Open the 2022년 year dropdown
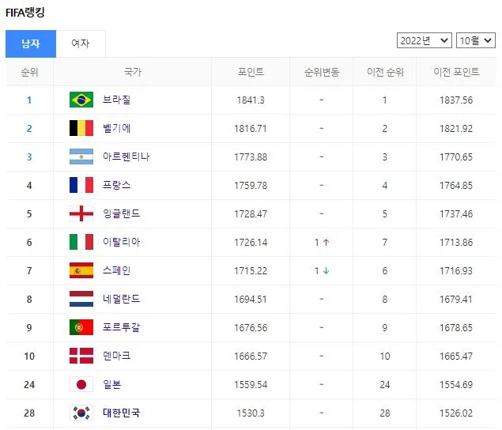The width and height of the screenshot is (502, 430). click(x=425, y=40)
